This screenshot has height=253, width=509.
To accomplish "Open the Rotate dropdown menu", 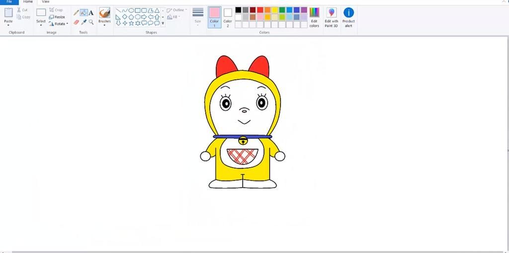I will tap(59, 24).
